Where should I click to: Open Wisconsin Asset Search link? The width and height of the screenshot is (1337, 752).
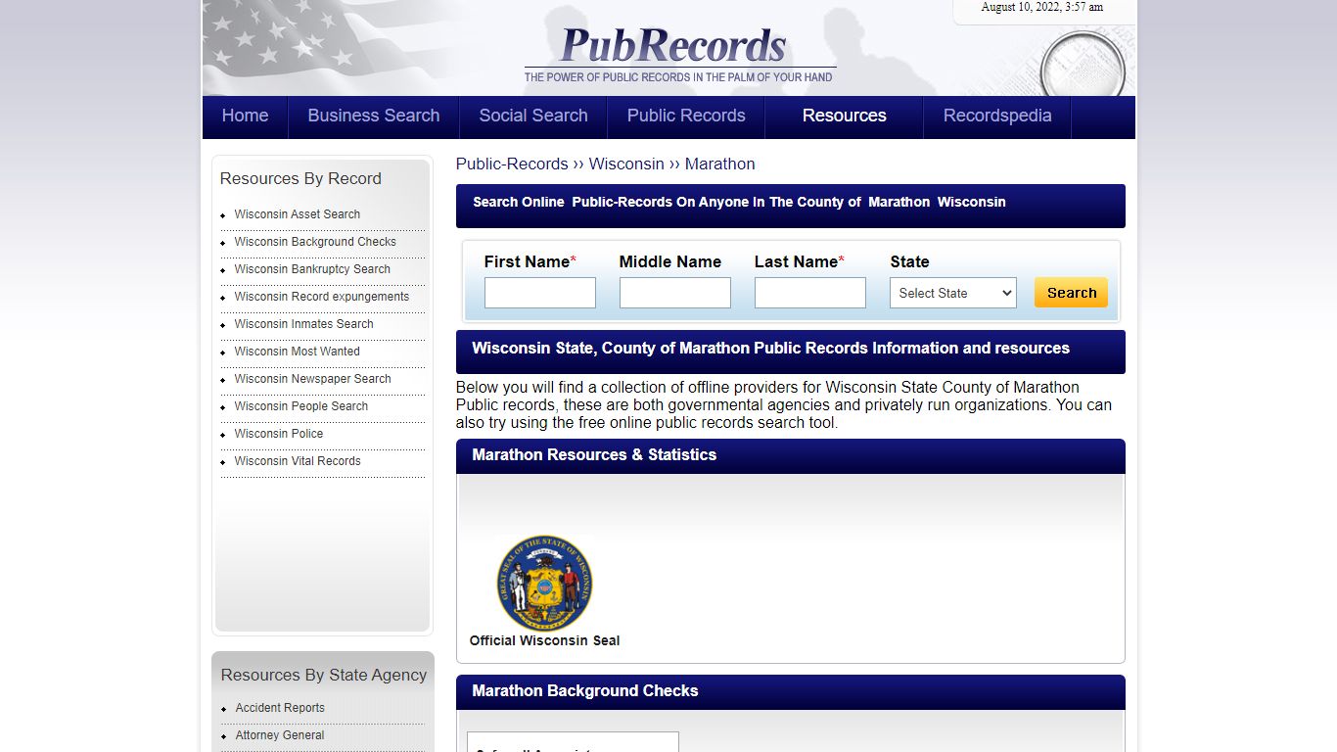click(298, 214)
